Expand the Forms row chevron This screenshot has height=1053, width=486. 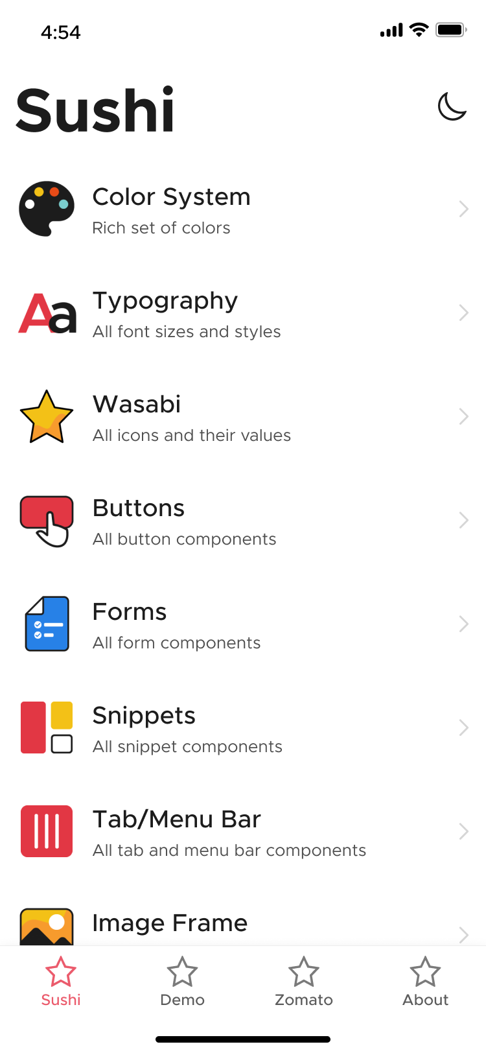click(463, 624)
